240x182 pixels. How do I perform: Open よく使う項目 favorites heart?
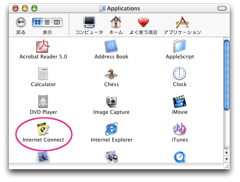pos(143,22)
